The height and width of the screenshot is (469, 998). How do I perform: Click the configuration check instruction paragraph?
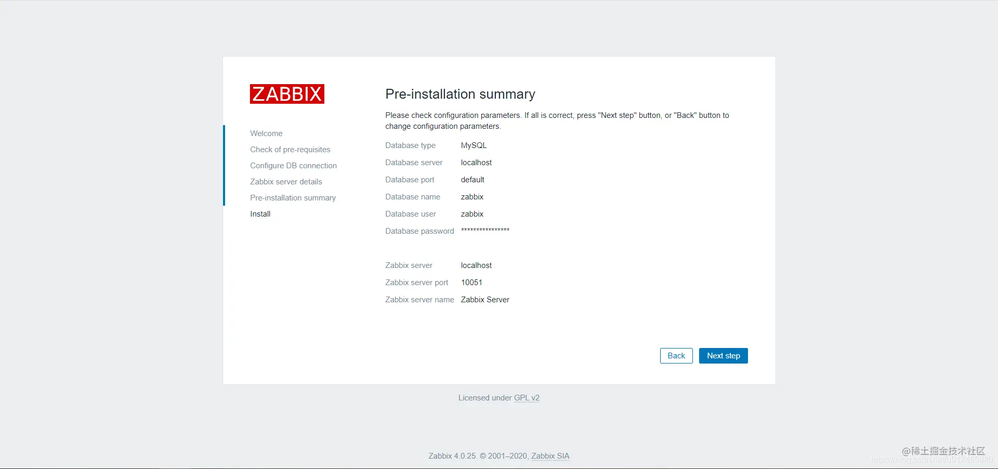coord(557,120)
